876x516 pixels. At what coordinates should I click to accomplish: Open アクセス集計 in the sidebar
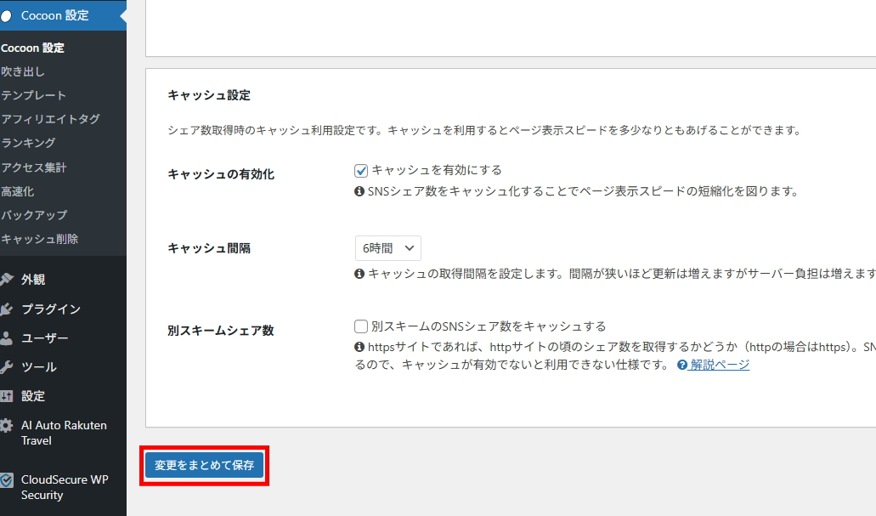pyautogui.click(x=33, y=167)
